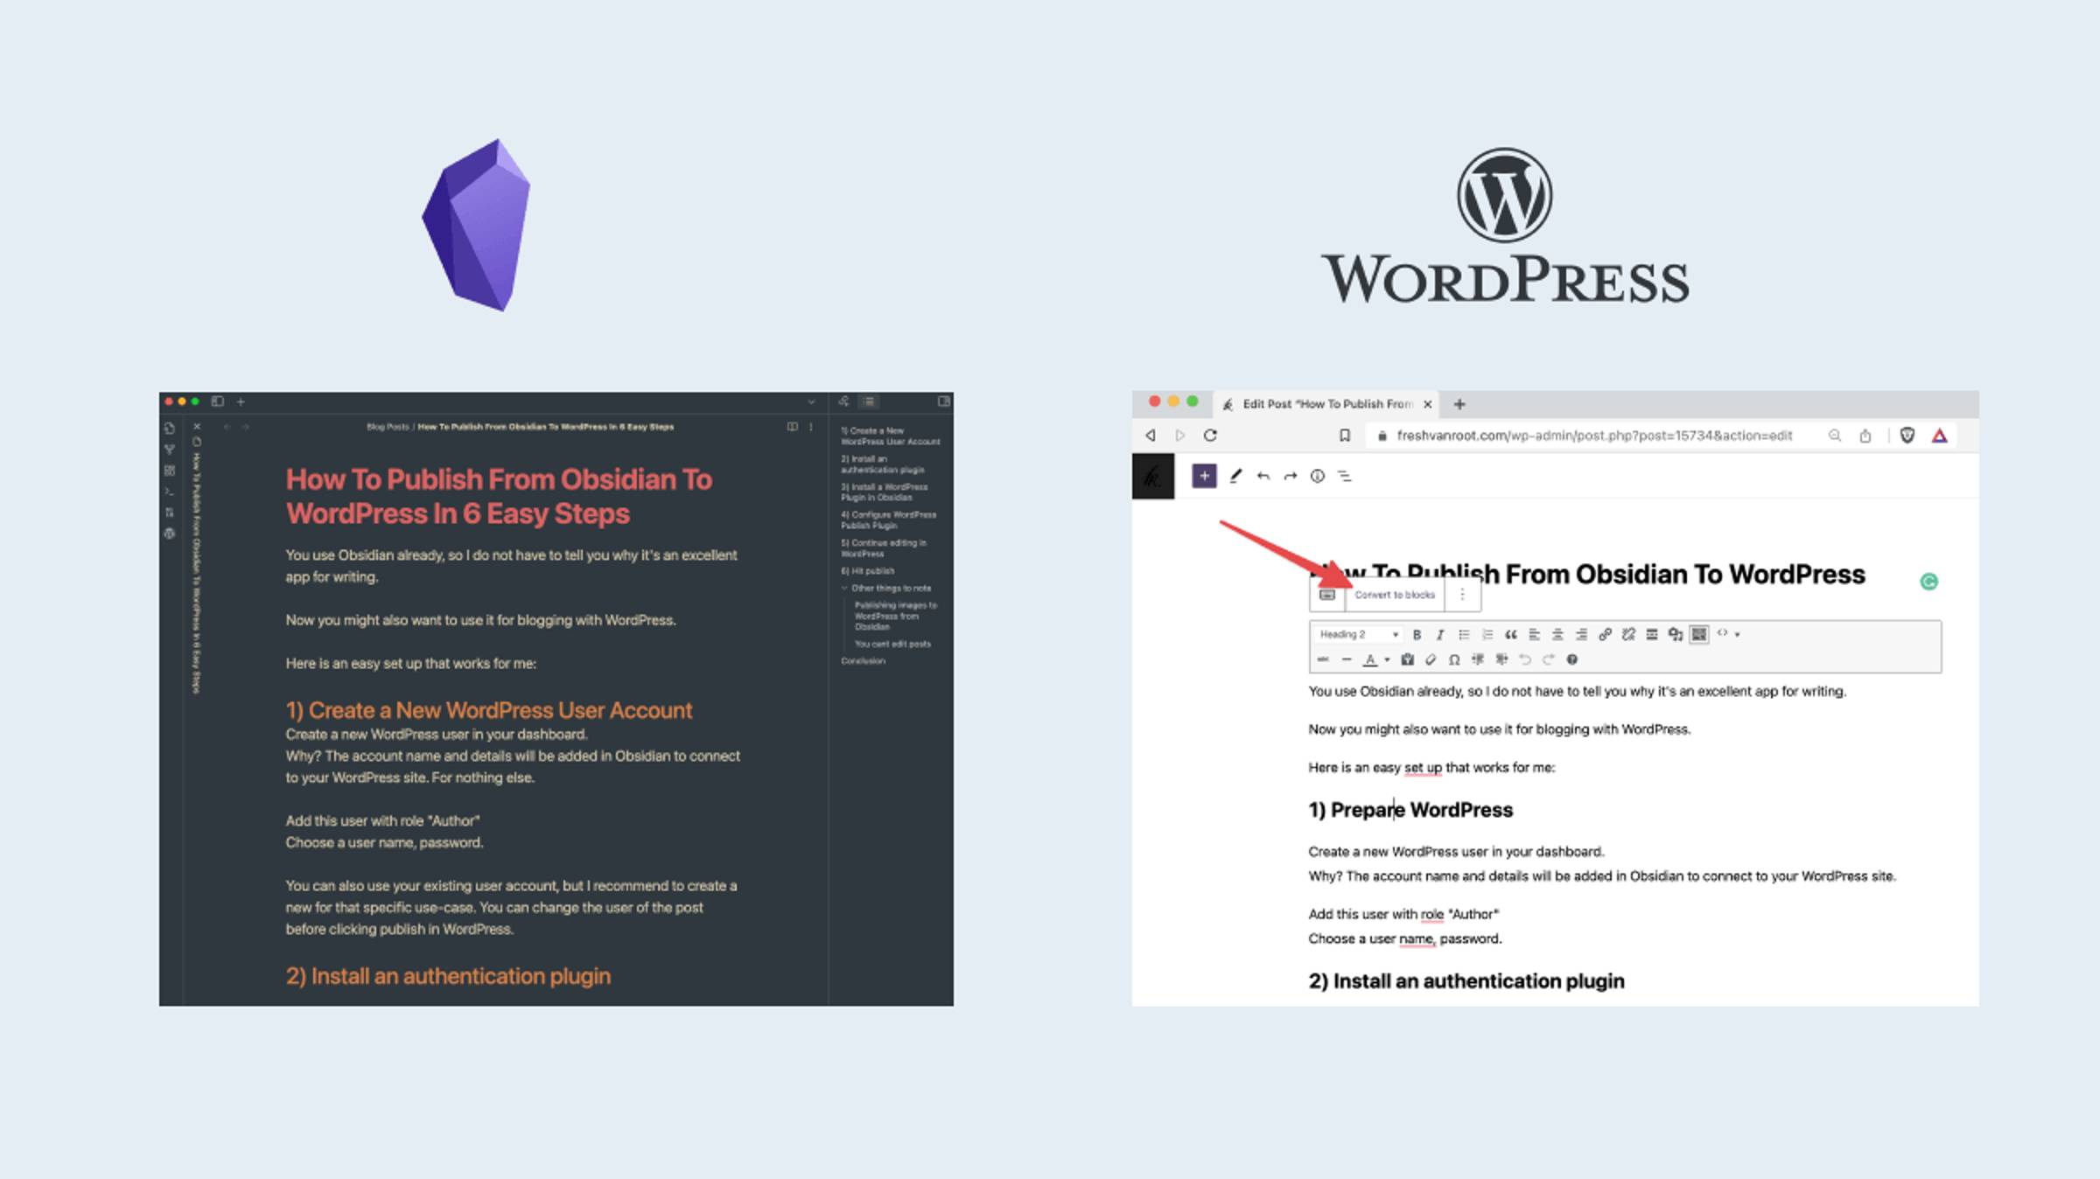Toggle blockquote in classic editor toolbar

(x=1511, y=635)
